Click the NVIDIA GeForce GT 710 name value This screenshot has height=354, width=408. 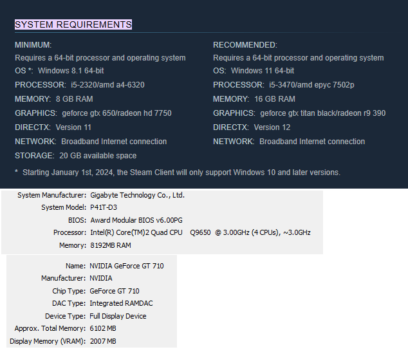[127, 266]
